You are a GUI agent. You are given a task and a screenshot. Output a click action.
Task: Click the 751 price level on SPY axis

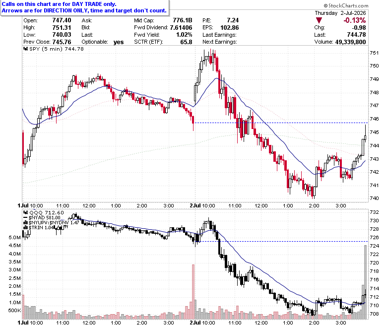[x=374, y=53]
